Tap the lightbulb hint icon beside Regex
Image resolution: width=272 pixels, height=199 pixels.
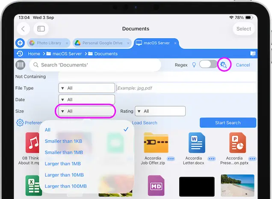click(194, 65)
